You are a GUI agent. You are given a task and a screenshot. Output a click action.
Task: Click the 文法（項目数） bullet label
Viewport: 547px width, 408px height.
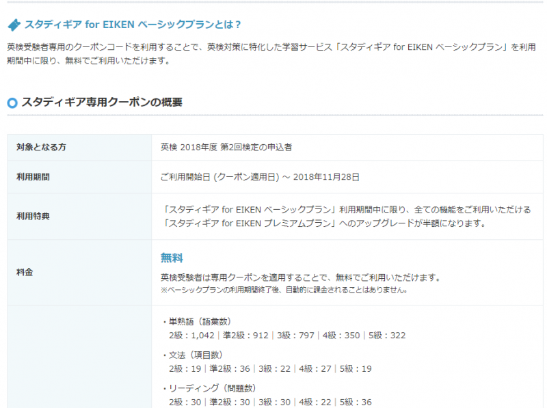coord(193,355)
